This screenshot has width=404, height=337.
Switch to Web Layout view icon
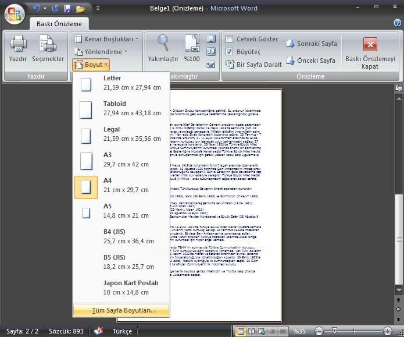(262, 331)
